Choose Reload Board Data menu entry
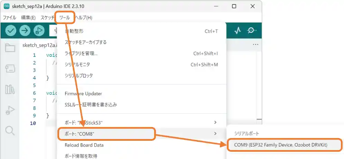344x159 pixels. [x=141, y=145]
